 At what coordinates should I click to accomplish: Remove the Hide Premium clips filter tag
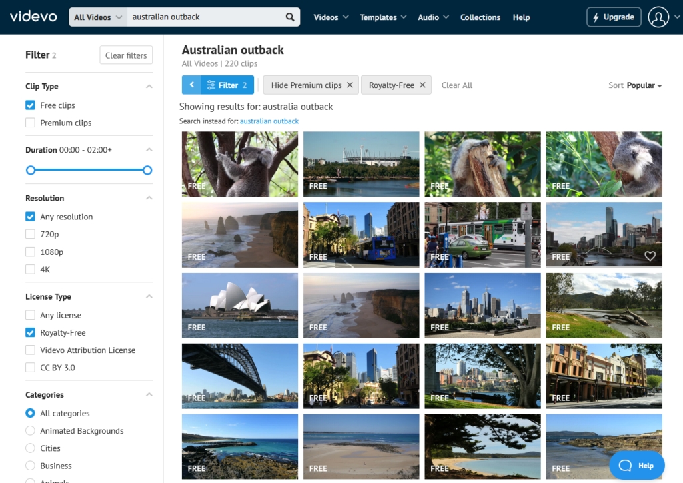pos(350,85)
